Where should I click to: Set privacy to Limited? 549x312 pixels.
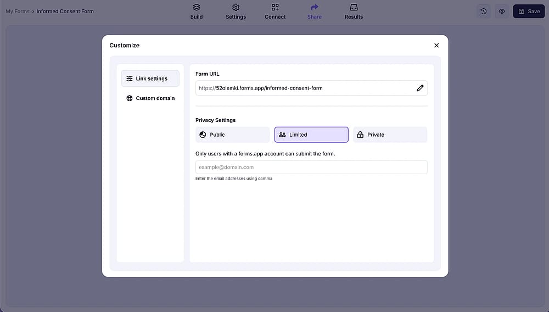311,135
